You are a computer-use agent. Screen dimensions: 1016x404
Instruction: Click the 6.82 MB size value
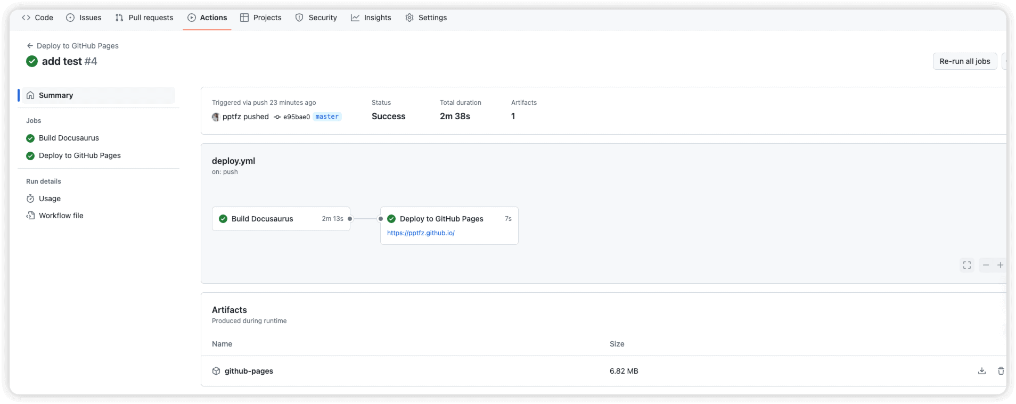pos(624,371)
